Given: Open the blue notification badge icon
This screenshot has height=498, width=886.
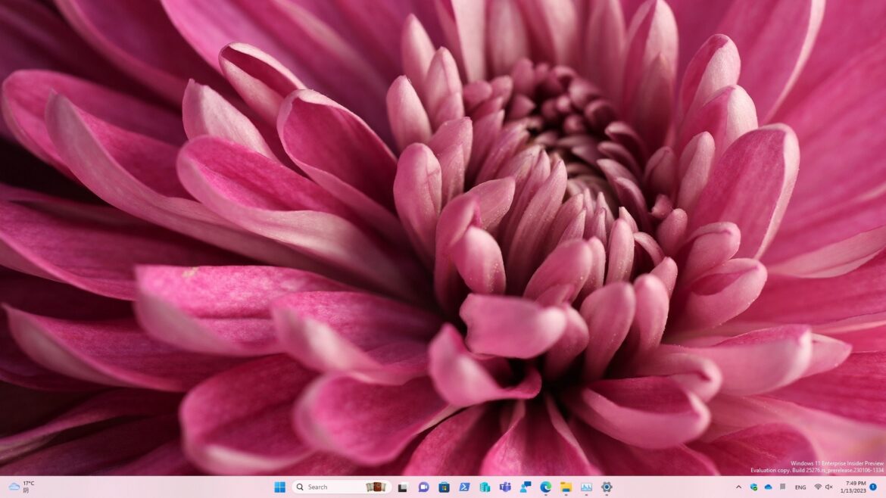Looking at the screenshot, I should (873, 487).
